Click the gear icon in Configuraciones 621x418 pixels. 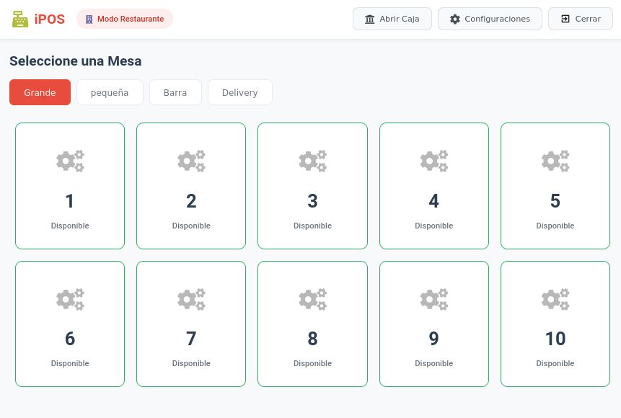[x=454, y=19]
